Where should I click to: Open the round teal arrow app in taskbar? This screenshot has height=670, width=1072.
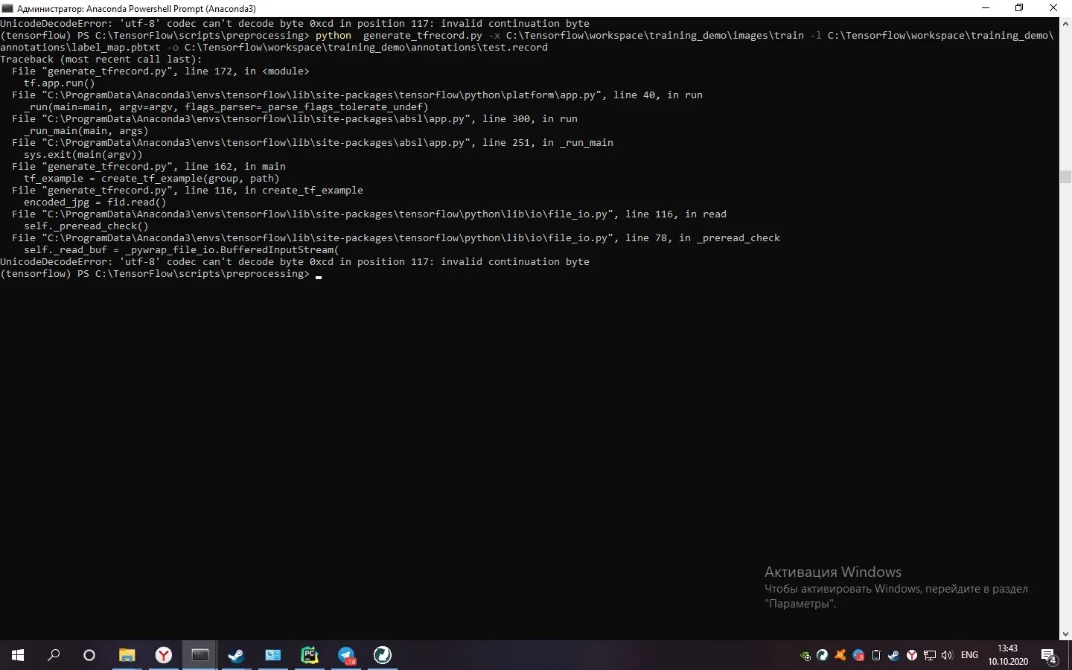click(383, 655)
